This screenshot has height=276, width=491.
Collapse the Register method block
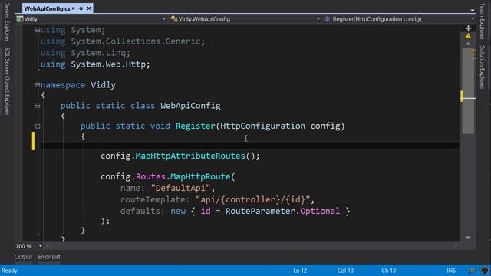(38, 126)
